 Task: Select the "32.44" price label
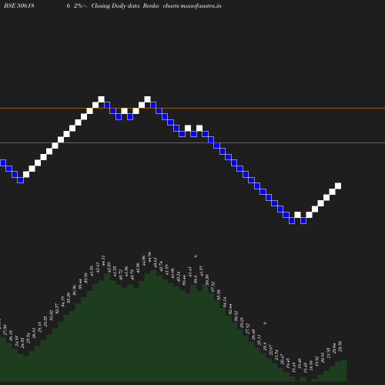[x=230, y=310]
